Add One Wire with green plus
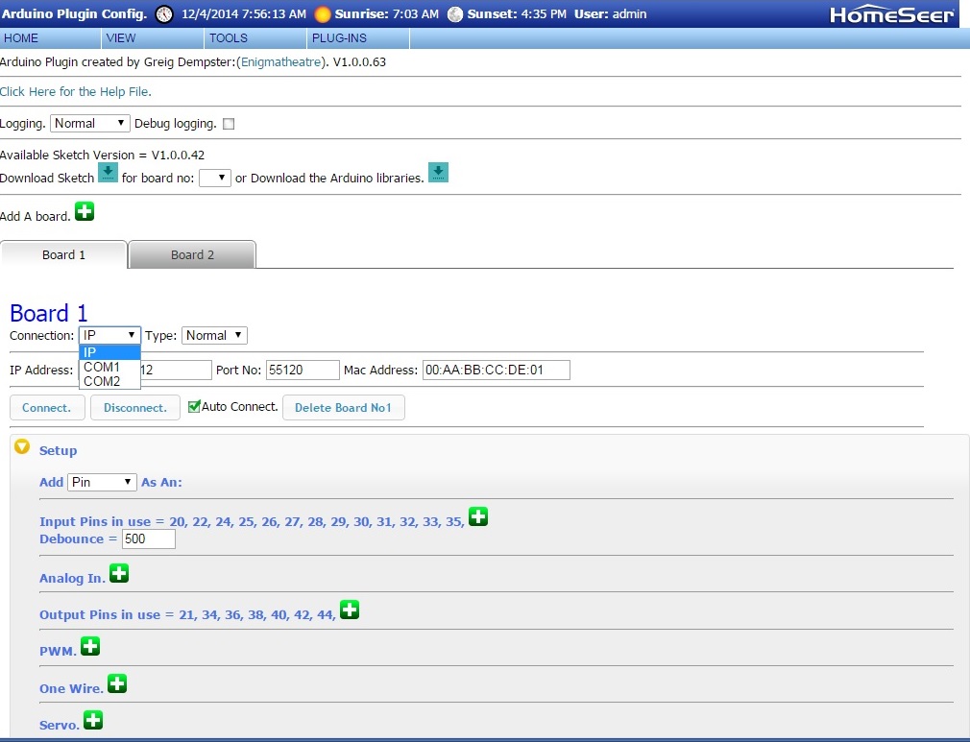 [117, 683]
